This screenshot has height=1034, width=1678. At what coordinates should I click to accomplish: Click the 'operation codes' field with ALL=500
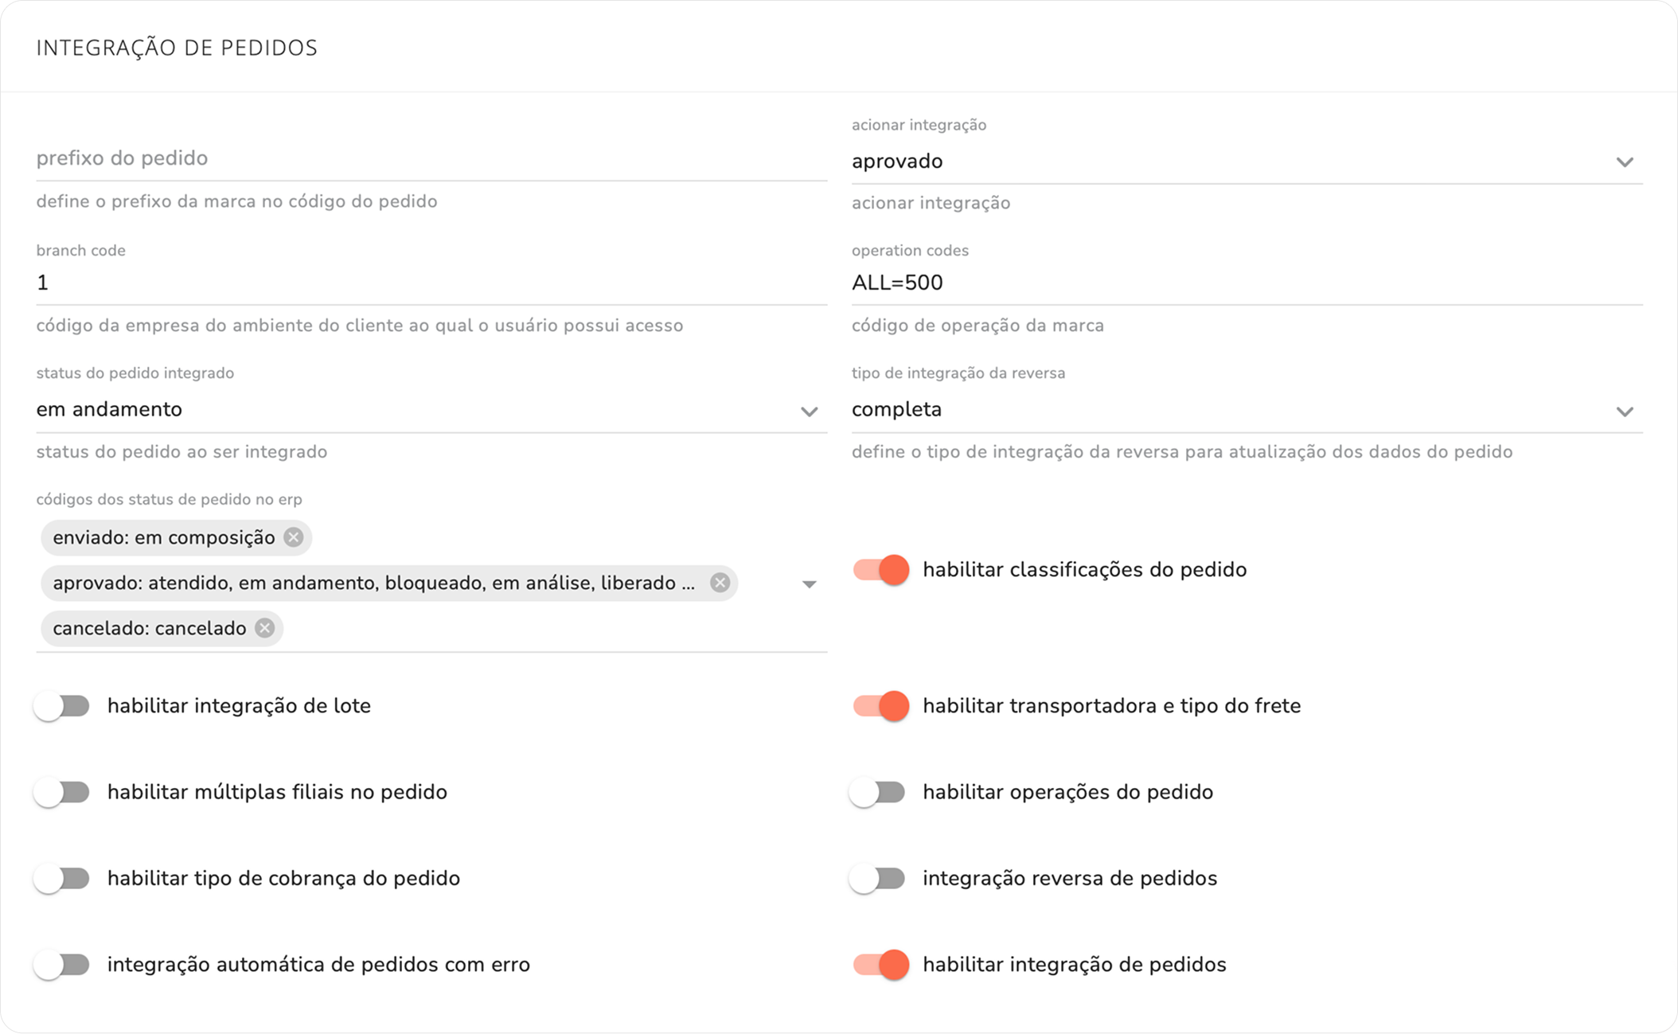point(1246,283)
